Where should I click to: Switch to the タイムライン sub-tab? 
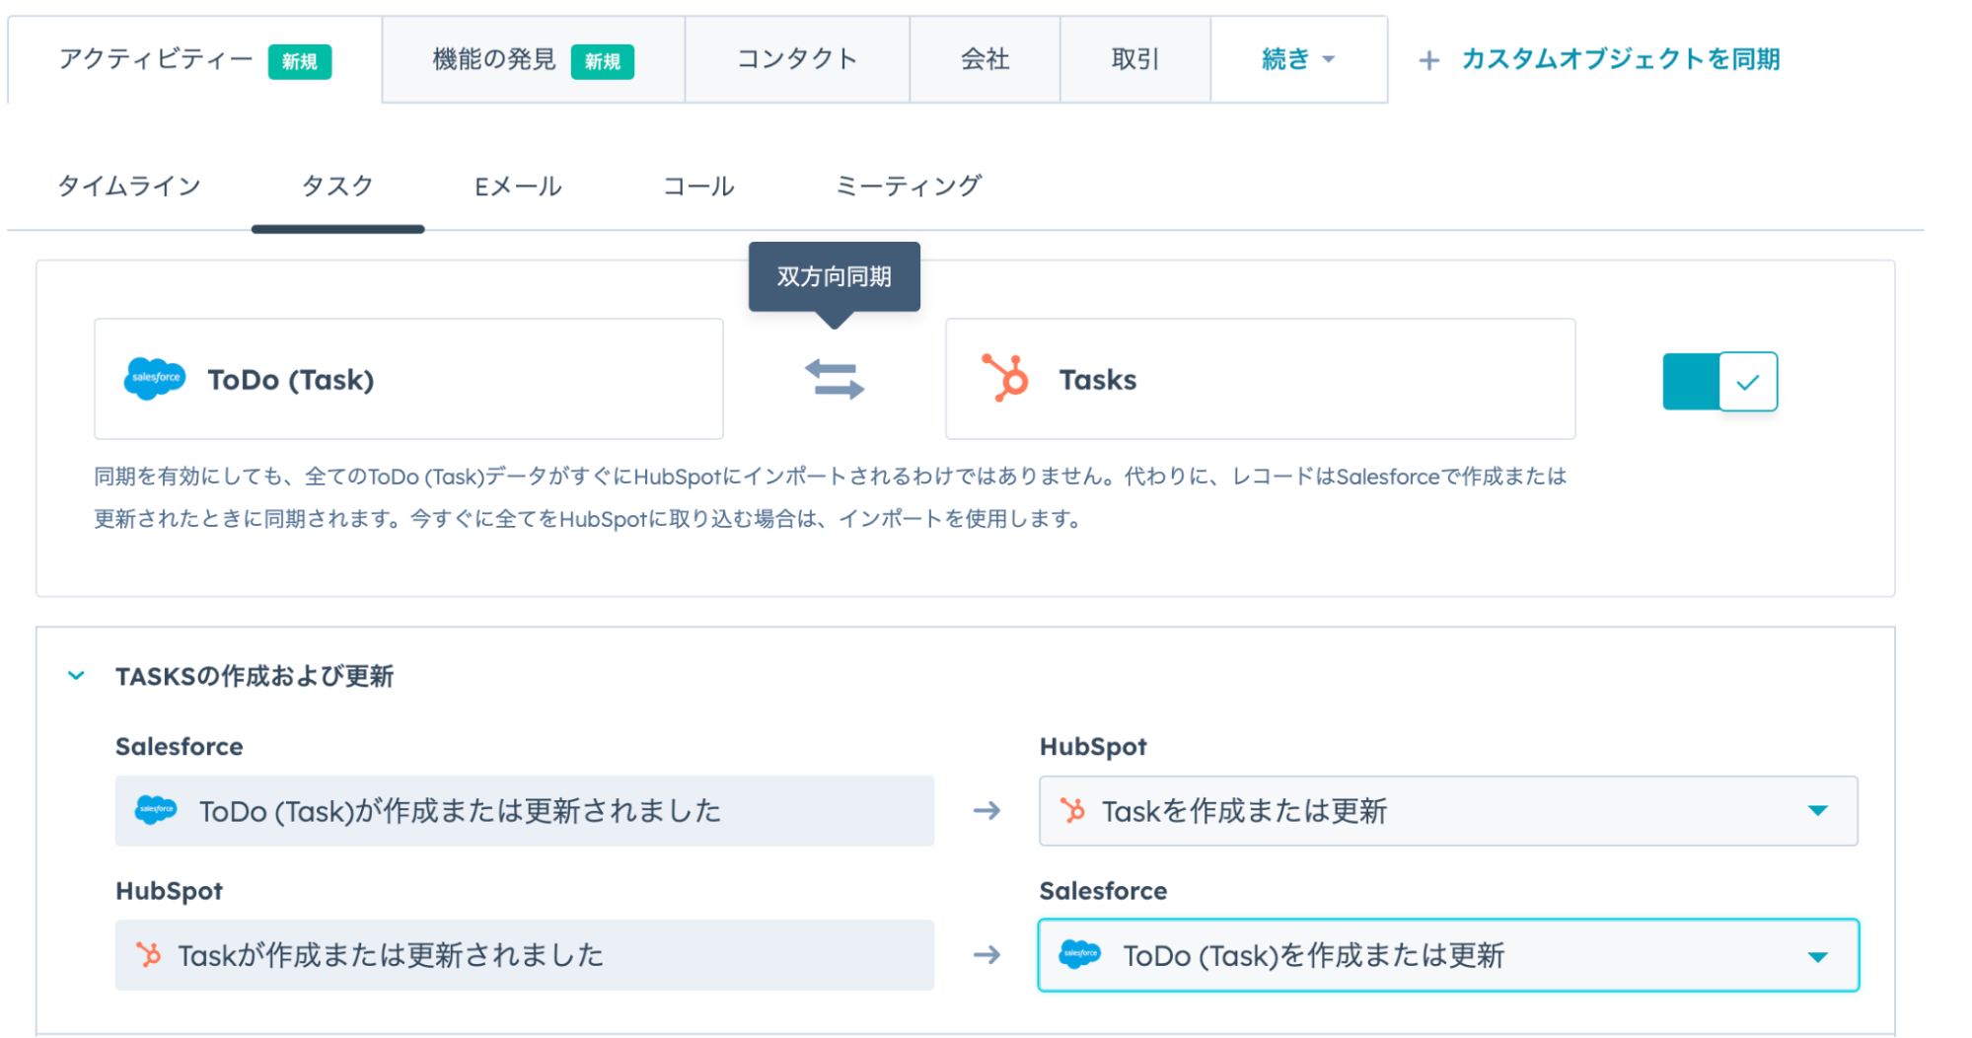(x=129, y=185)
